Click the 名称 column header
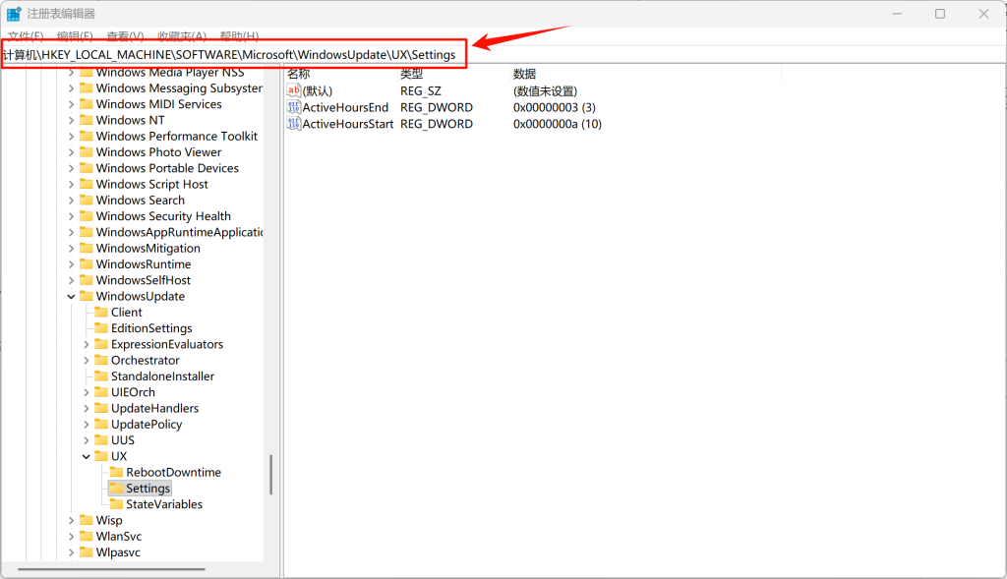 tap(299, 74)
